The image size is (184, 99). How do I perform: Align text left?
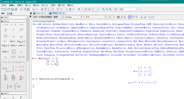click(130, 17)
